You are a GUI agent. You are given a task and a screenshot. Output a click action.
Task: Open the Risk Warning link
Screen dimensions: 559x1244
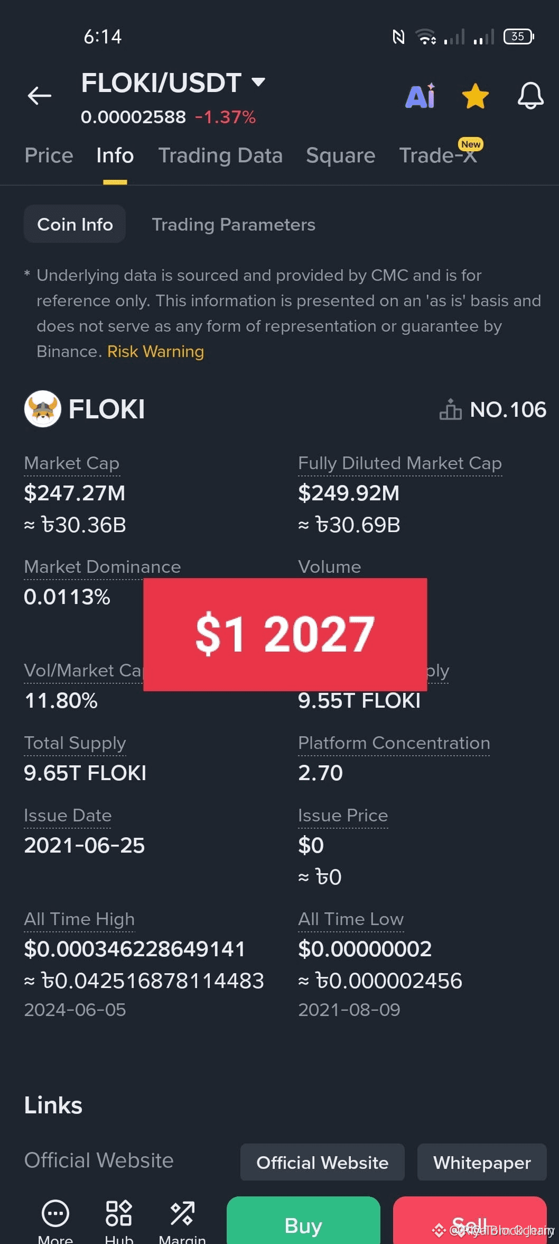tap(155, 351)
